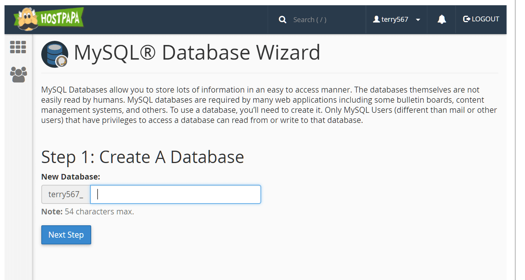Click the logout arrow icon
Image resolution: width=525 pixels, height=280 pixels.
point(466,19)
